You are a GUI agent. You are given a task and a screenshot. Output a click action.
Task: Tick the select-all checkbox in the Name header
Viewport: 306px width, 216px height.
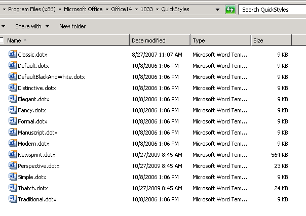coord(2,40)
